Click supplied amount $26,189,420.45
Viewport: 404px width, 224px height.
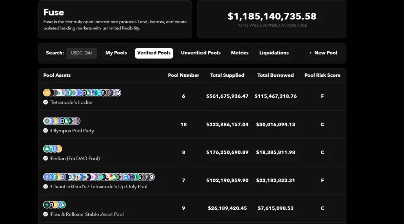tap(227, 208)
